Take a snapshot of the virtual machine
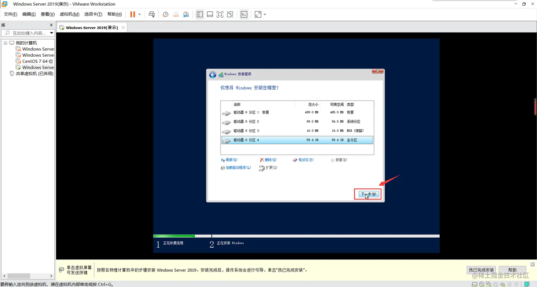Viewport: 537px width, 287px height. point(166,14)
